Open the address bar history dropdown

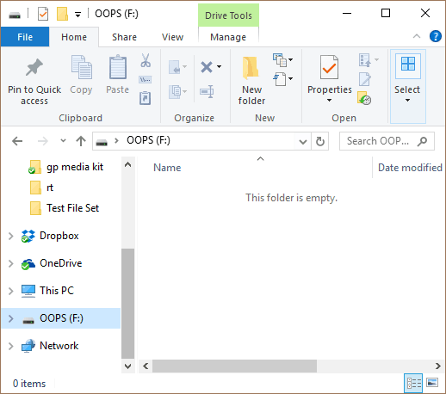tap(303, 141)
